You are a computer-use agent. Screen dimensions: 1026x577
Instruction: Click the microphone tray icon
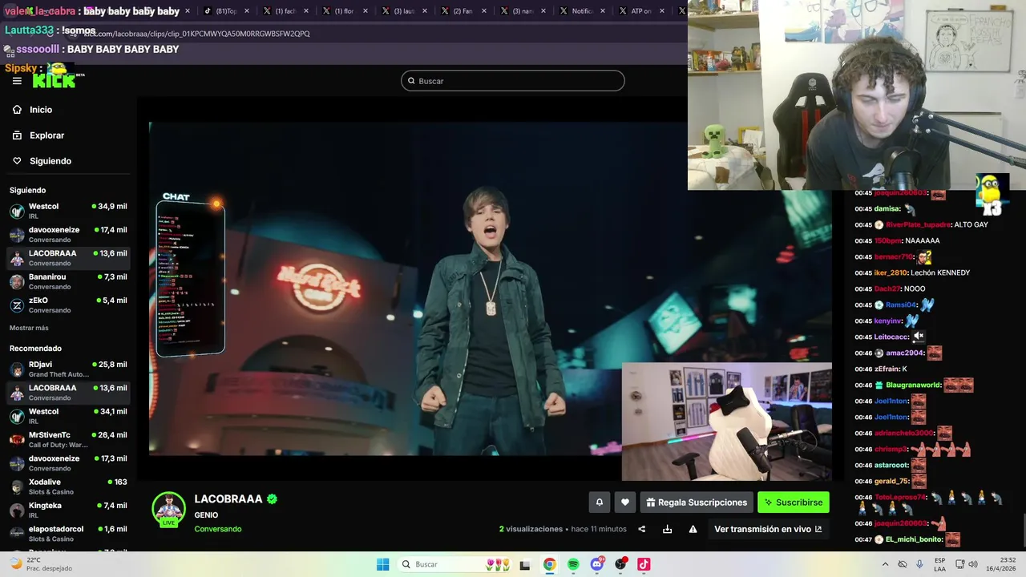919,564
